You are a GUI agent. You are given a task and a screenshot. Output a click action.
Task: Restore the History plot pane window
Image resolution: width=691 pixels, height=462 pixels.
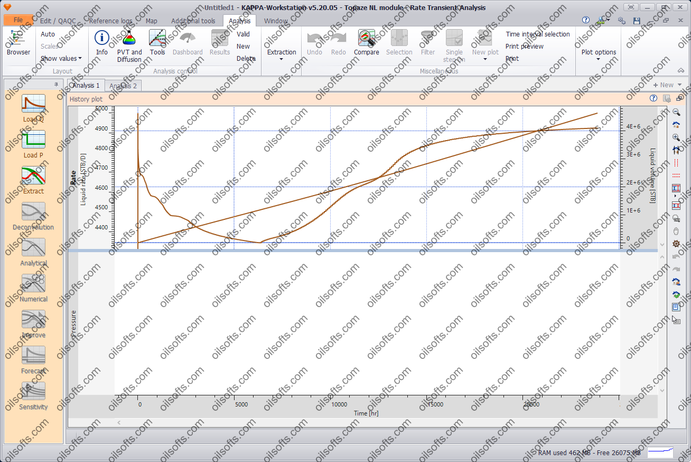680,98
